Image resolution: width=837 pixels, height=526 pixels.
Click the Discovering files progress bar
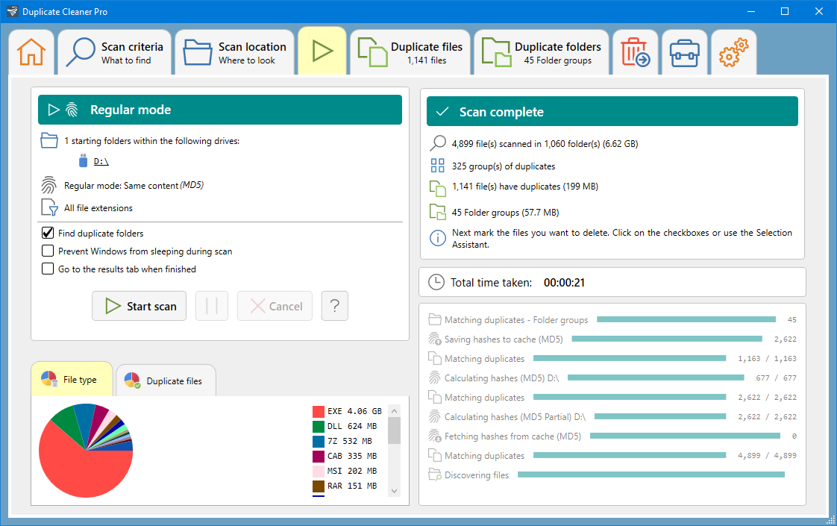tap(651, 475)
